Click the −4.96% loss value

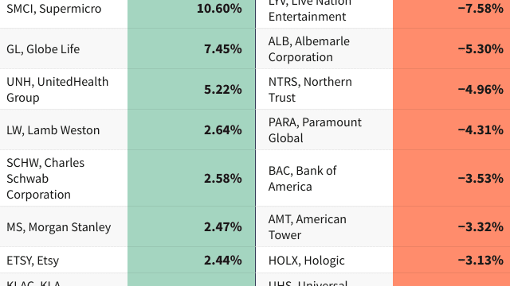[481, 90]
